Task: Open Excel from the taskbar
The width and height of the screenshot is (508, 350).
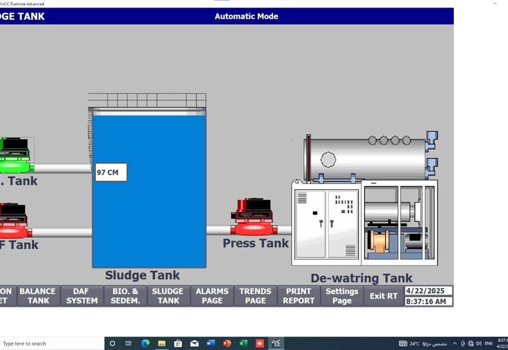Action: (243, 344)
